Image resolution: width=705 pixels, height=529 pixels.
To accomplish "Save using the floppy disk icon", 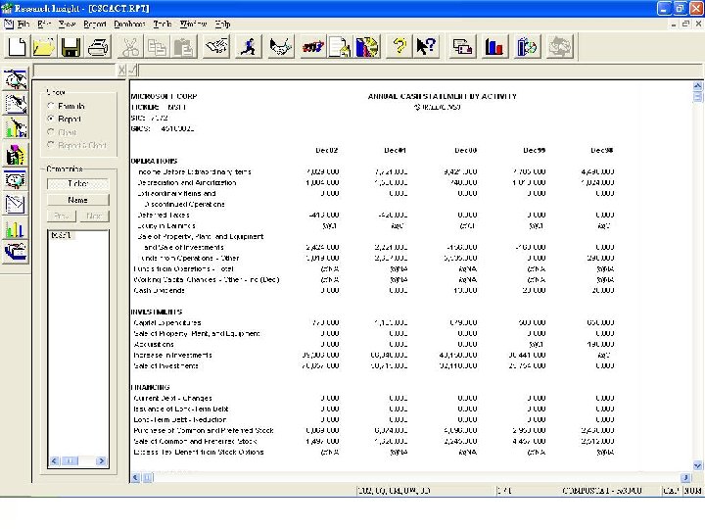I will [70, 47].
